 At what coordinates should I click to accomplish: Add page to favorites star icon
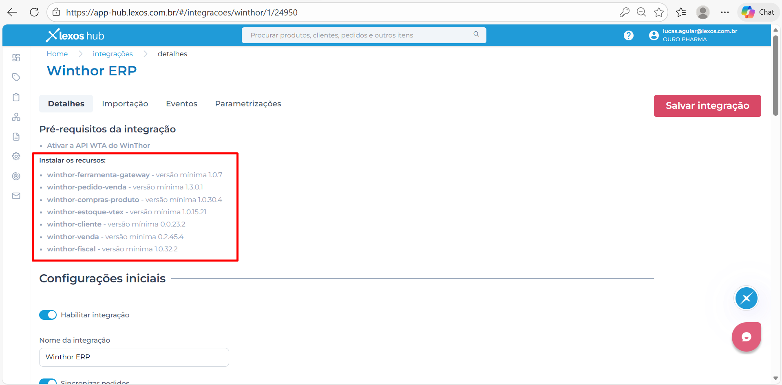[x=659, y=12]
